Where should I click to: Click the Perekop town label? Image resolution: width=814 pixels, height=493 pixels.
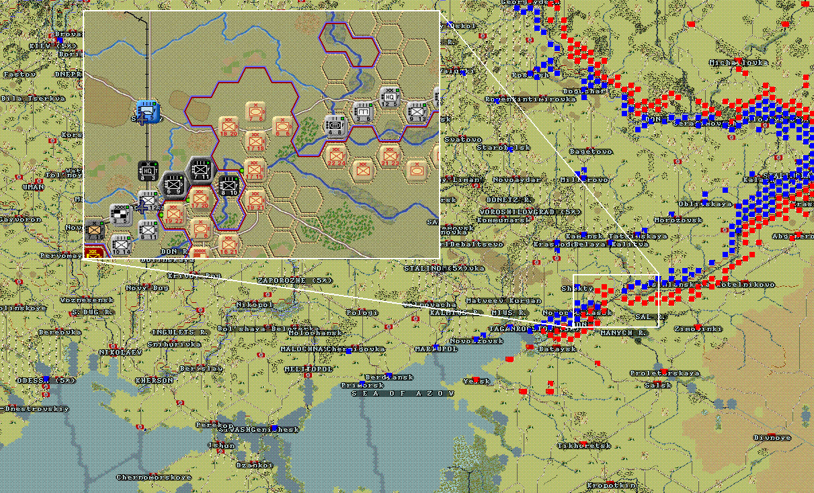[214, 425]
